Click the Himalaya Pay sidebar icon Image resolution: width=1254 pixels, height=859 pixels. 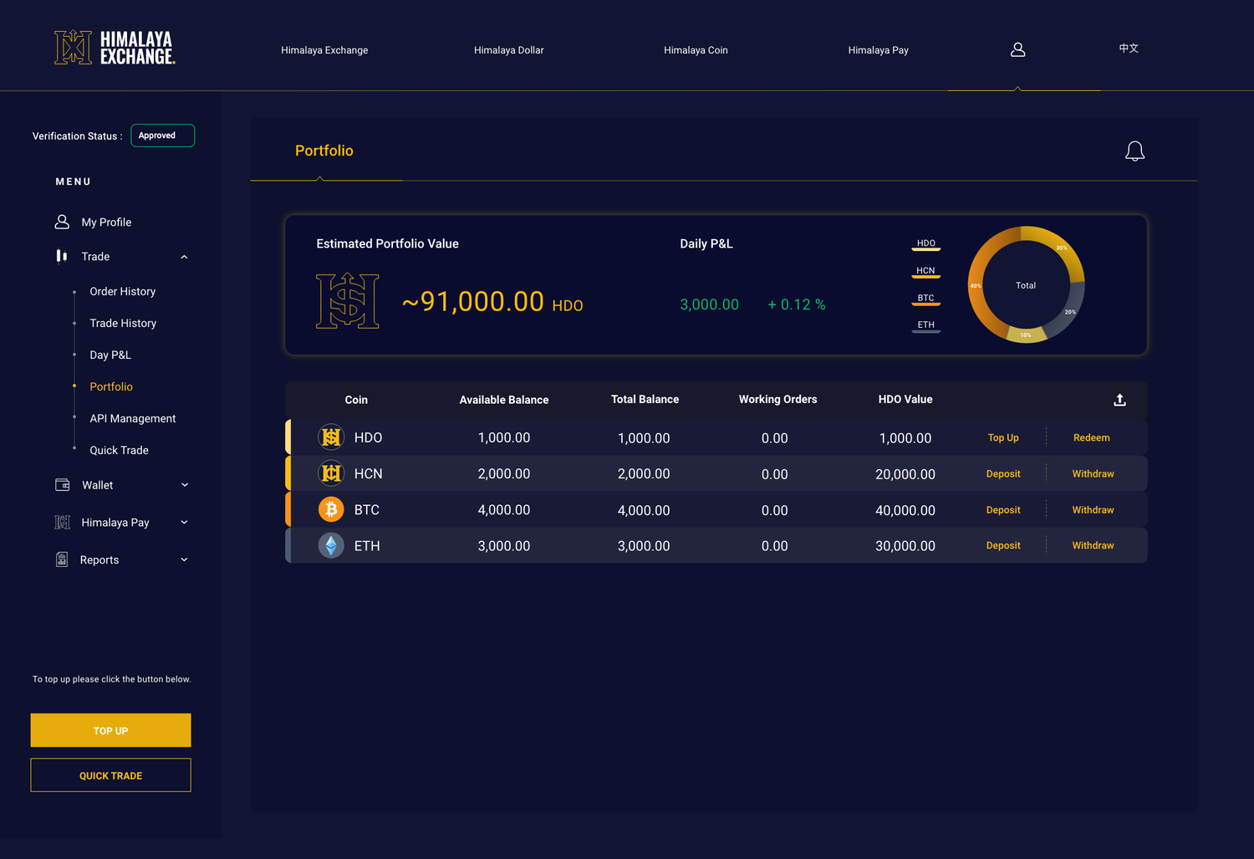(x=63, y=523)
